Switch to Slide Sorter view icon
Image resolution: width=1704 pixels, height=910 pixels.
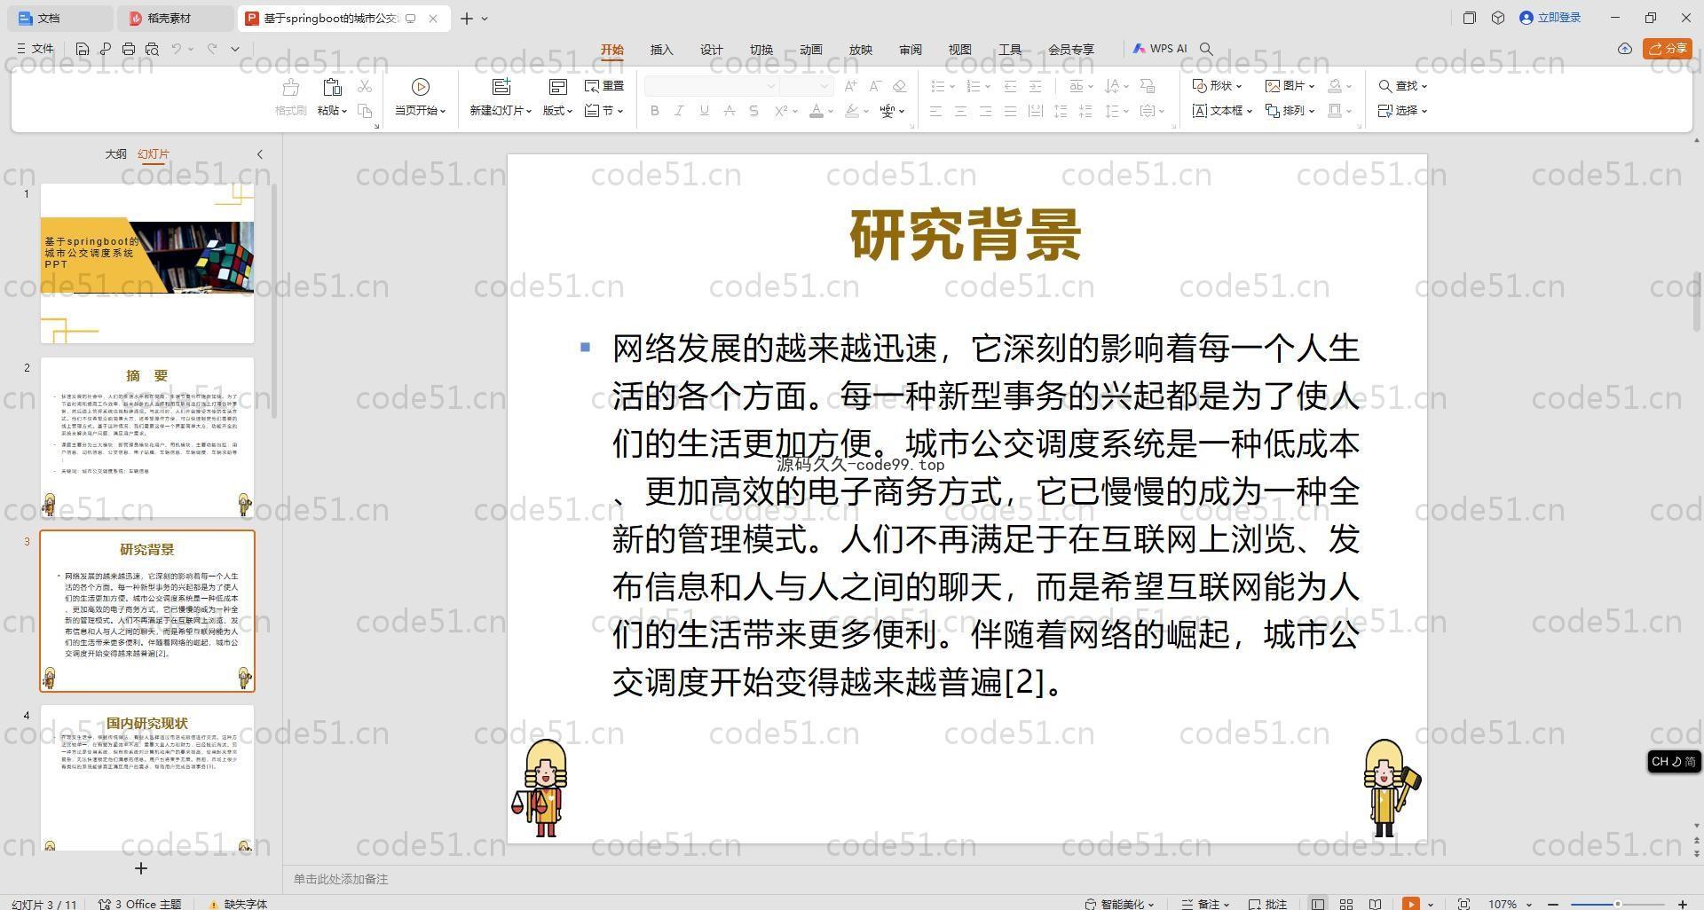(x=1346, y=904)
